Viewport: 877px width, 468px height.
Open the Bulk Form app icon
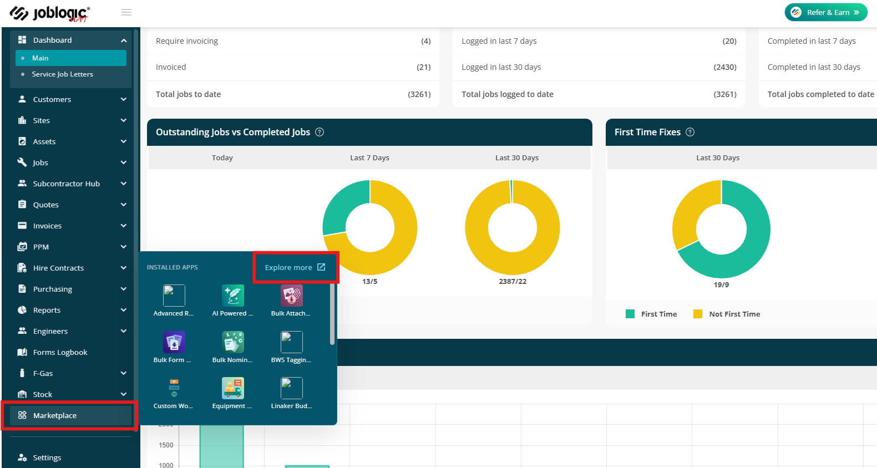click(x=174, y=342)
